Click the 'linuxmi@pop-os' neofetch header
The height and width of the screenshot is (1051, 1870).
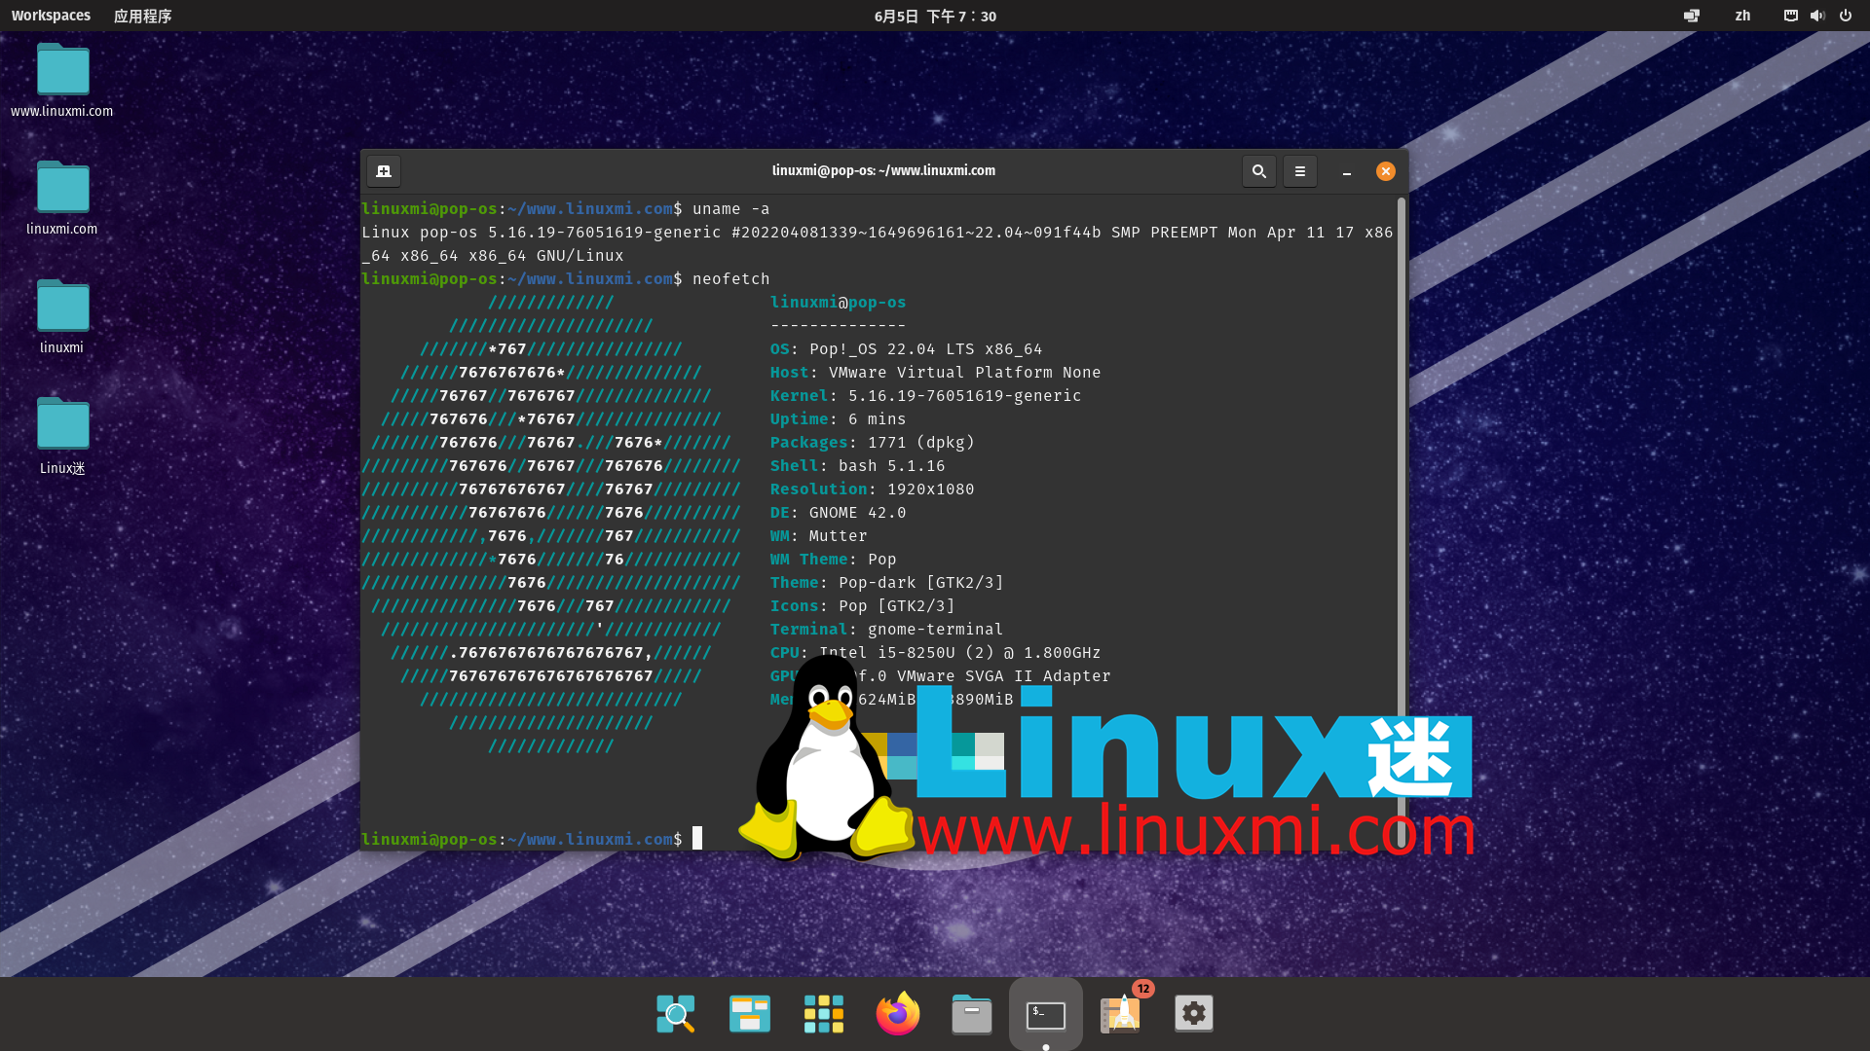[838, 303]
